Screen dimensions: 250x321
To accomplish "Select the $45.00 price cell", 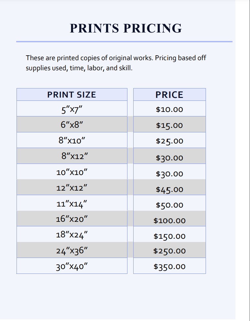I will pyautogui.click(x=169, y=187).
